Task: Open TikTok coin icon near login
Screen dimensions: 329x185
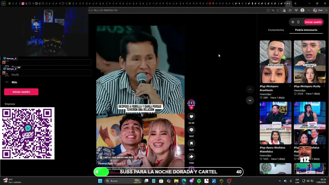Action: click(x=293, y=22)
